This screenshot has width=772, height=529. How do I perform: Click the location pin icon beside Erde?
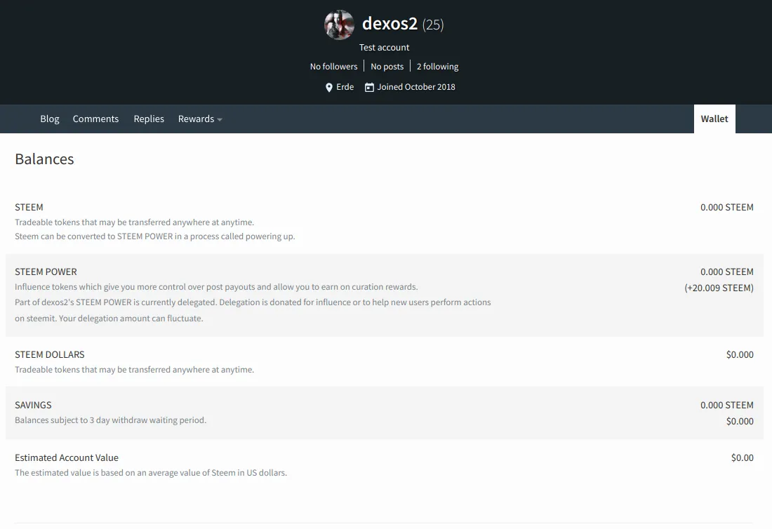[329, 88]
